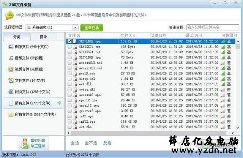Viewport: 243px width, 158px height.
Task: Sort by the 文件大小 column header
Action: click(x=129, y=35)
